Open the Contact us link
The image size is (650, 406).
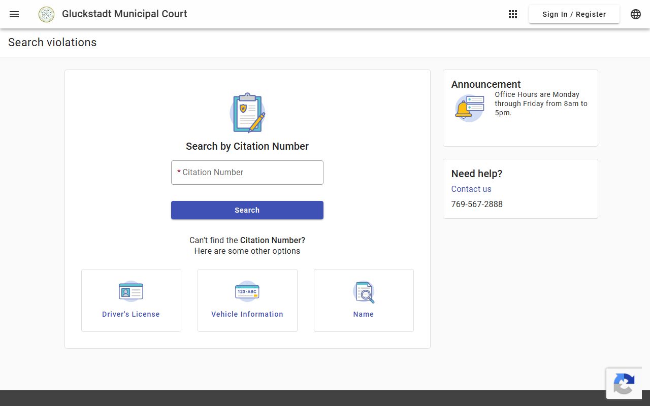[471, 189]
